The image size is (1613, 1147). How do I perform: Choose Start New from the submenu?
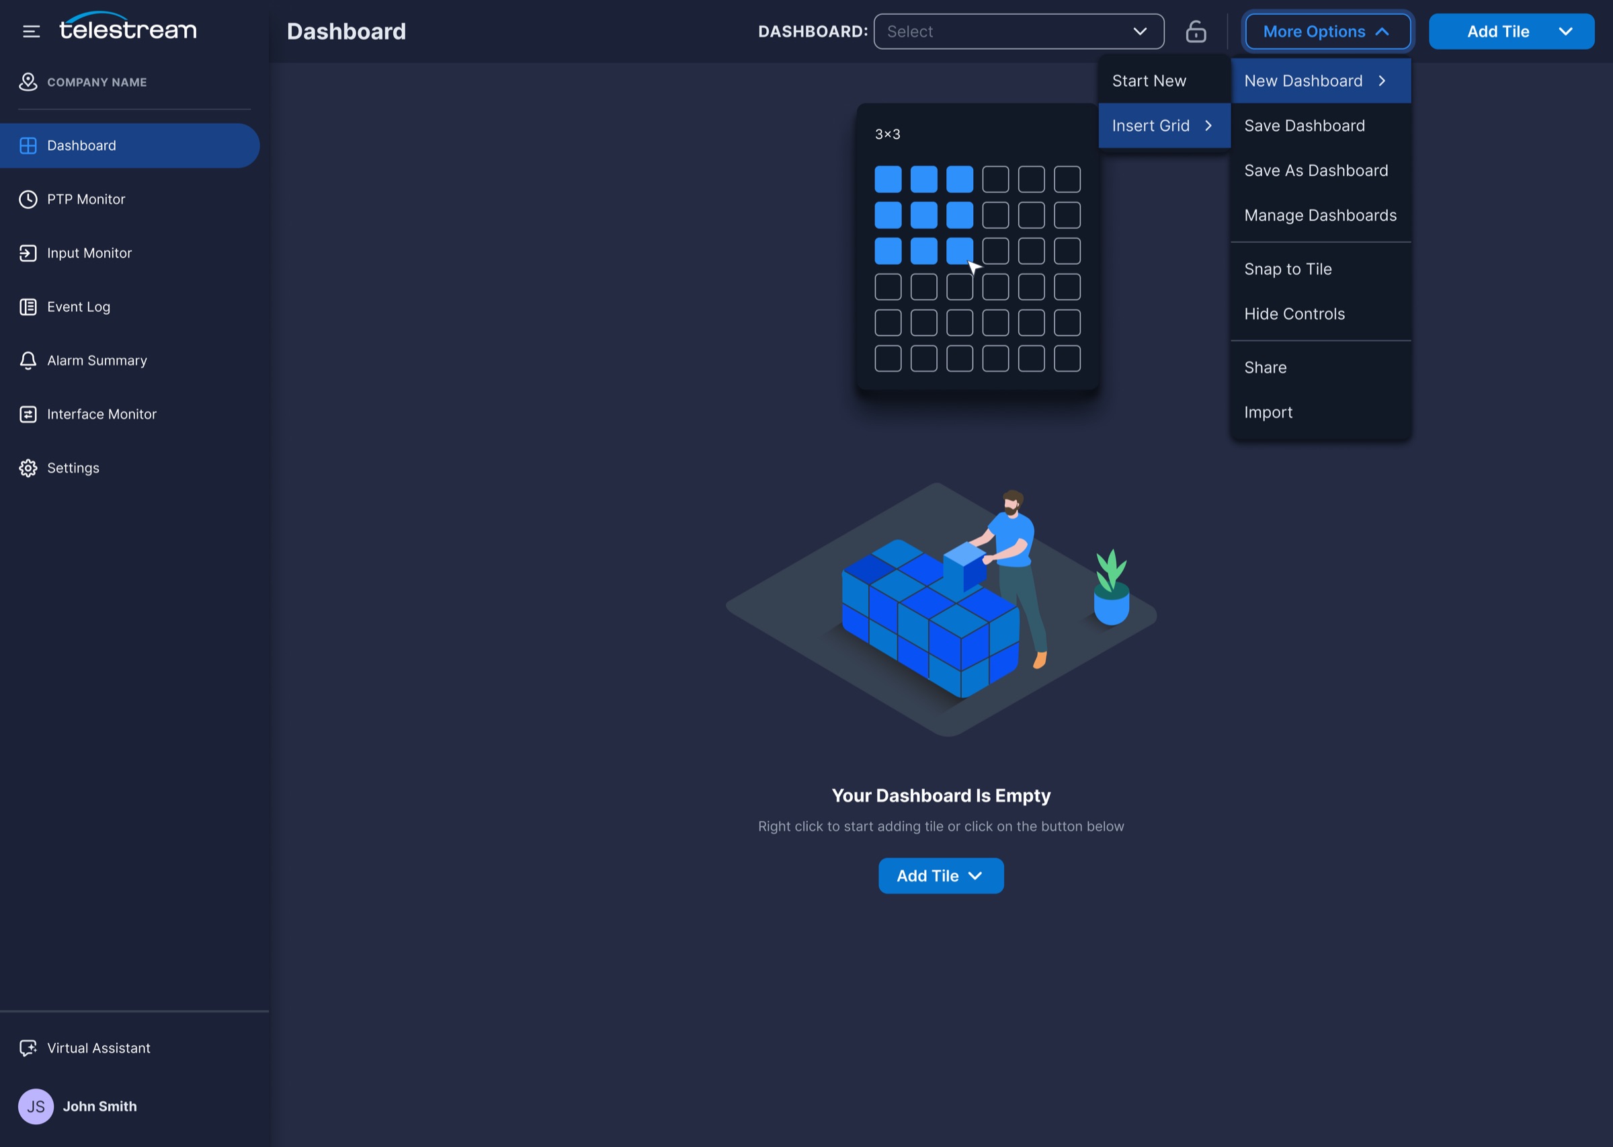tap(1164, 81)
